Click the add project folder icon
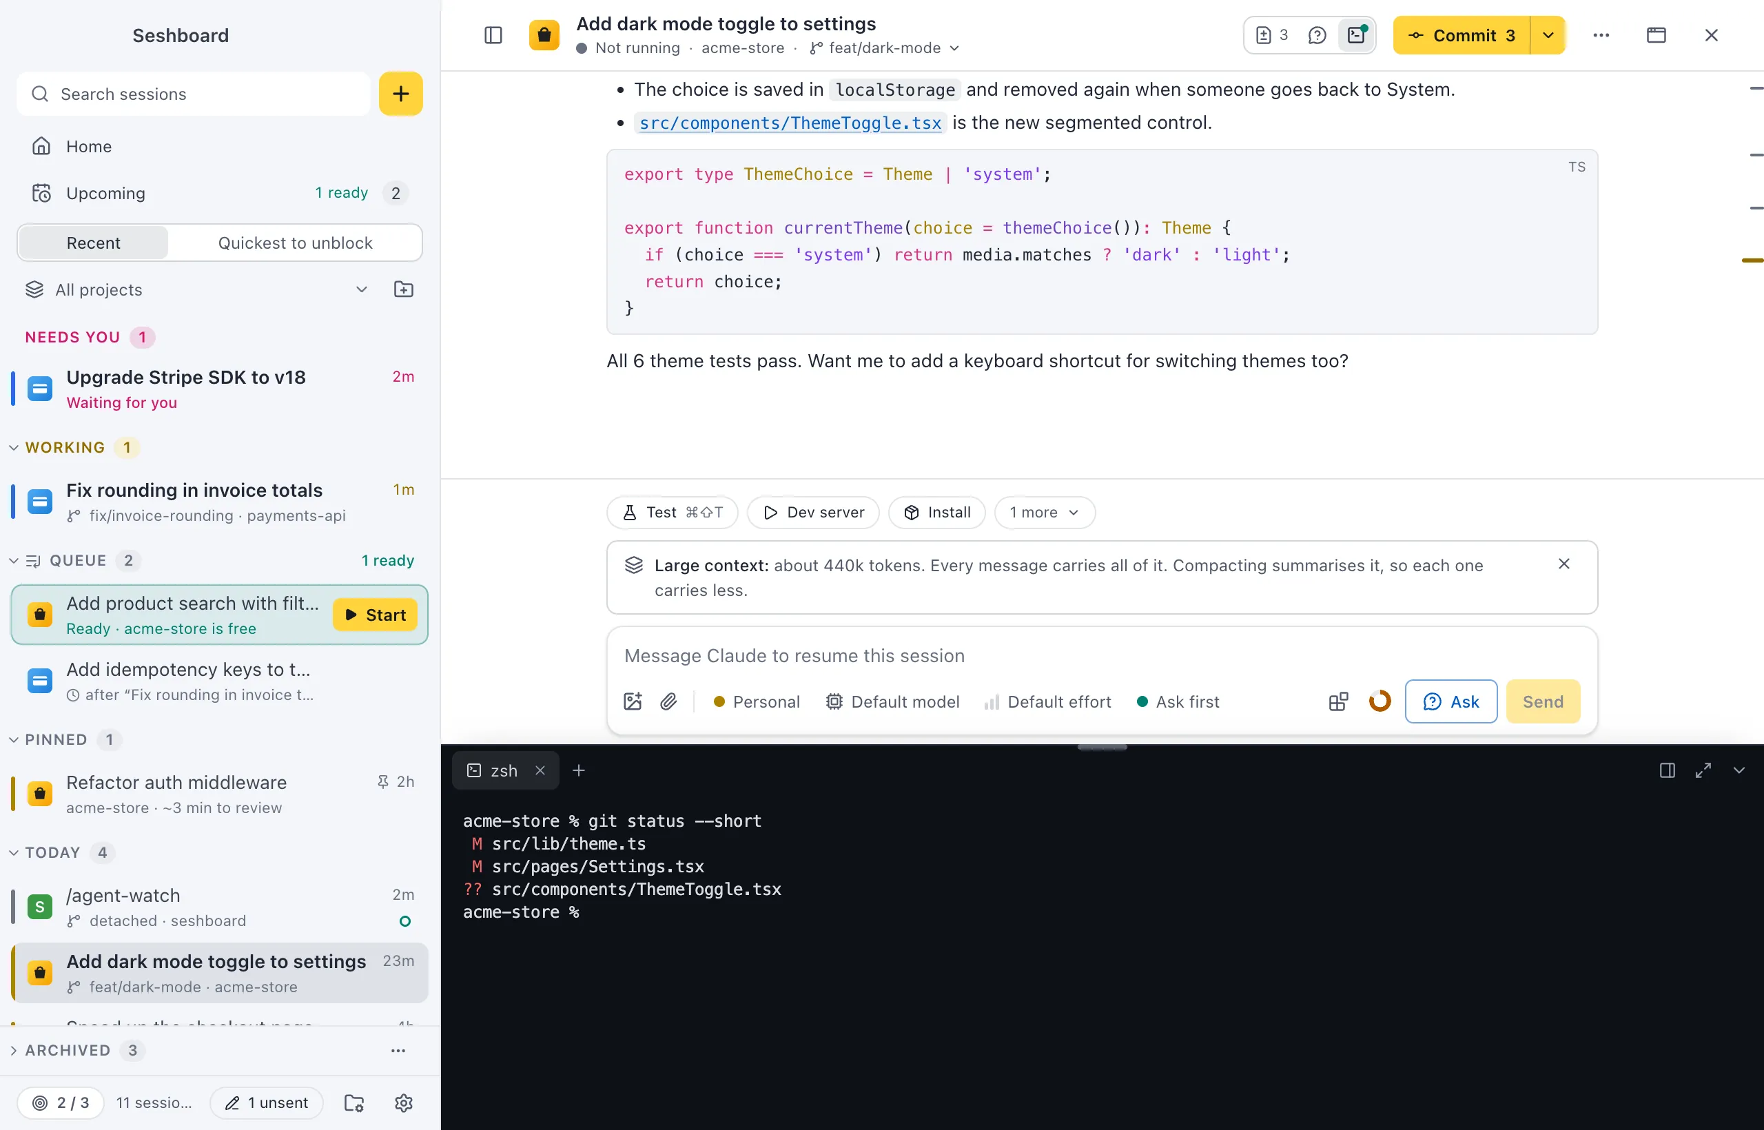 point(404,289)
